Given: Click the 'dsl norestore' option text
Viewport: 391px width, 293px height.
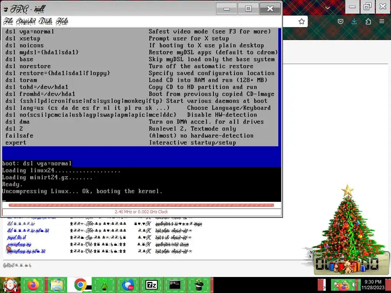Looking at the screenshot, I should pyautogui.click(x=28, y=66).
